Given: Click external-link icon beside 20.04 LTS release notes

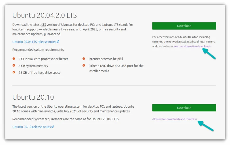Looking at the screenshot, I should (58, 42).
